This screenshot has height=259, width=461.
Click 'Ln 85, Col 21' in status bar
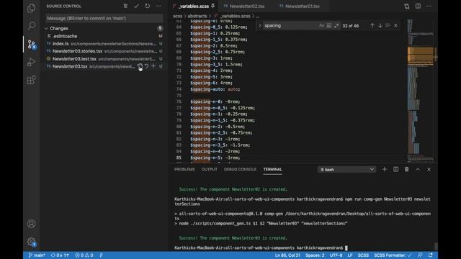pyautogui.click(x=287, y=255)
